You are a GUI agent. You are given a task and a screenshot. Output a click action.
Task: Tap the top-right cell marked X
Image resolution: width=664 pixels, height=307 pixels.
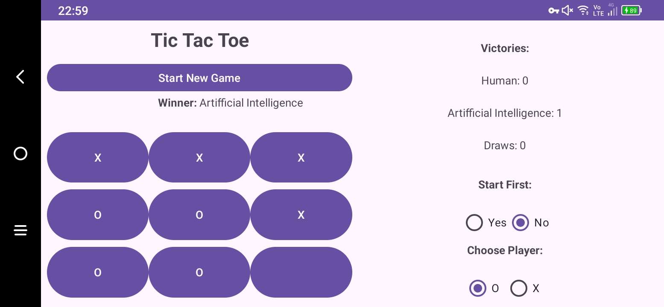[301, 158]
